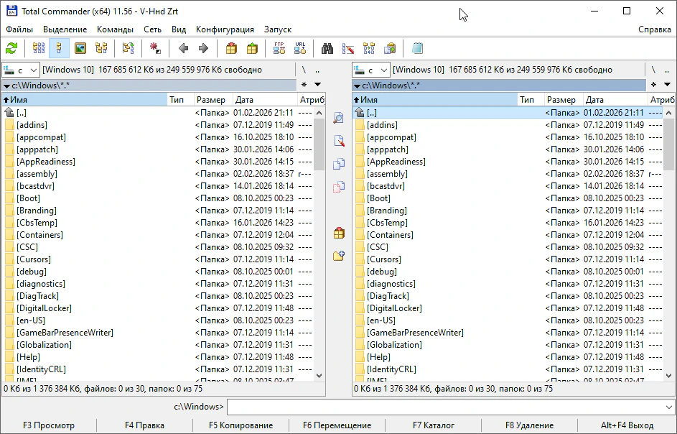Click the new folder icon in middle bar

point(339,256)
